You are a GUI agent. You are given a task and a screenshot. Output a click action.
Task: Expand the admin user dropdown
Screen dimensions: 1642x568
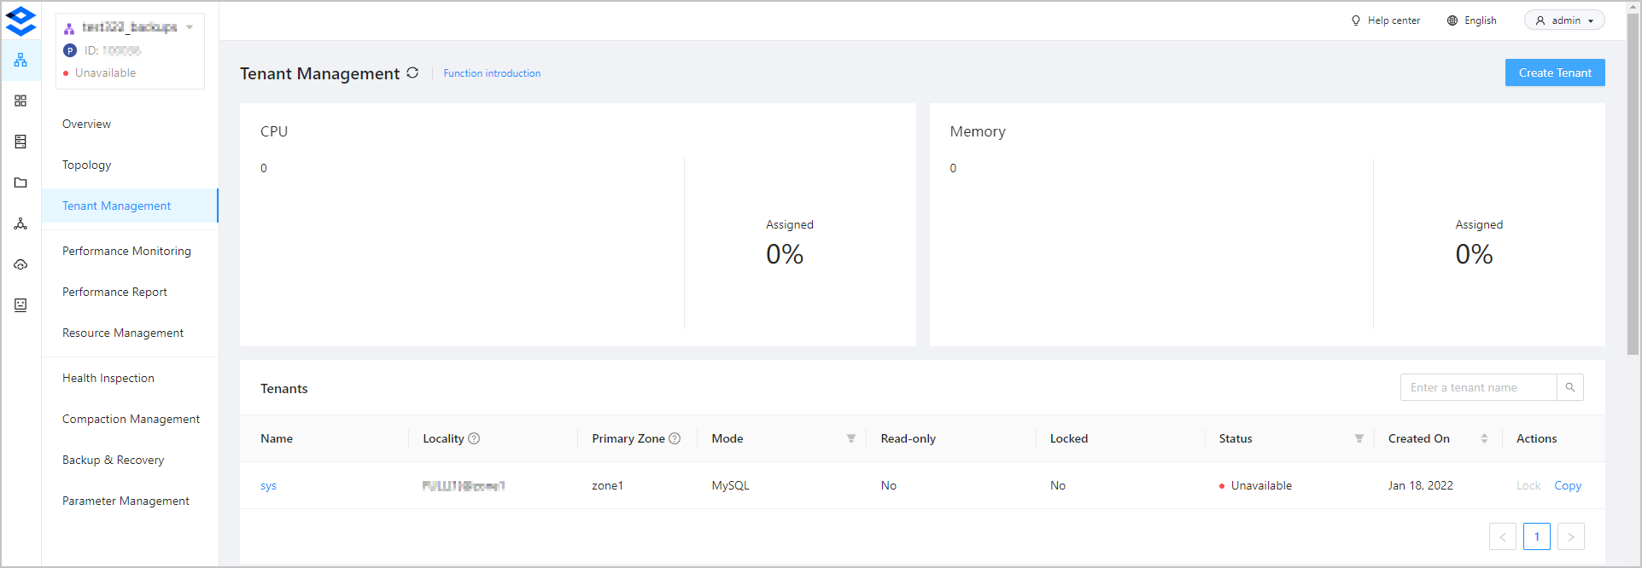click(x=1564, y=20)
